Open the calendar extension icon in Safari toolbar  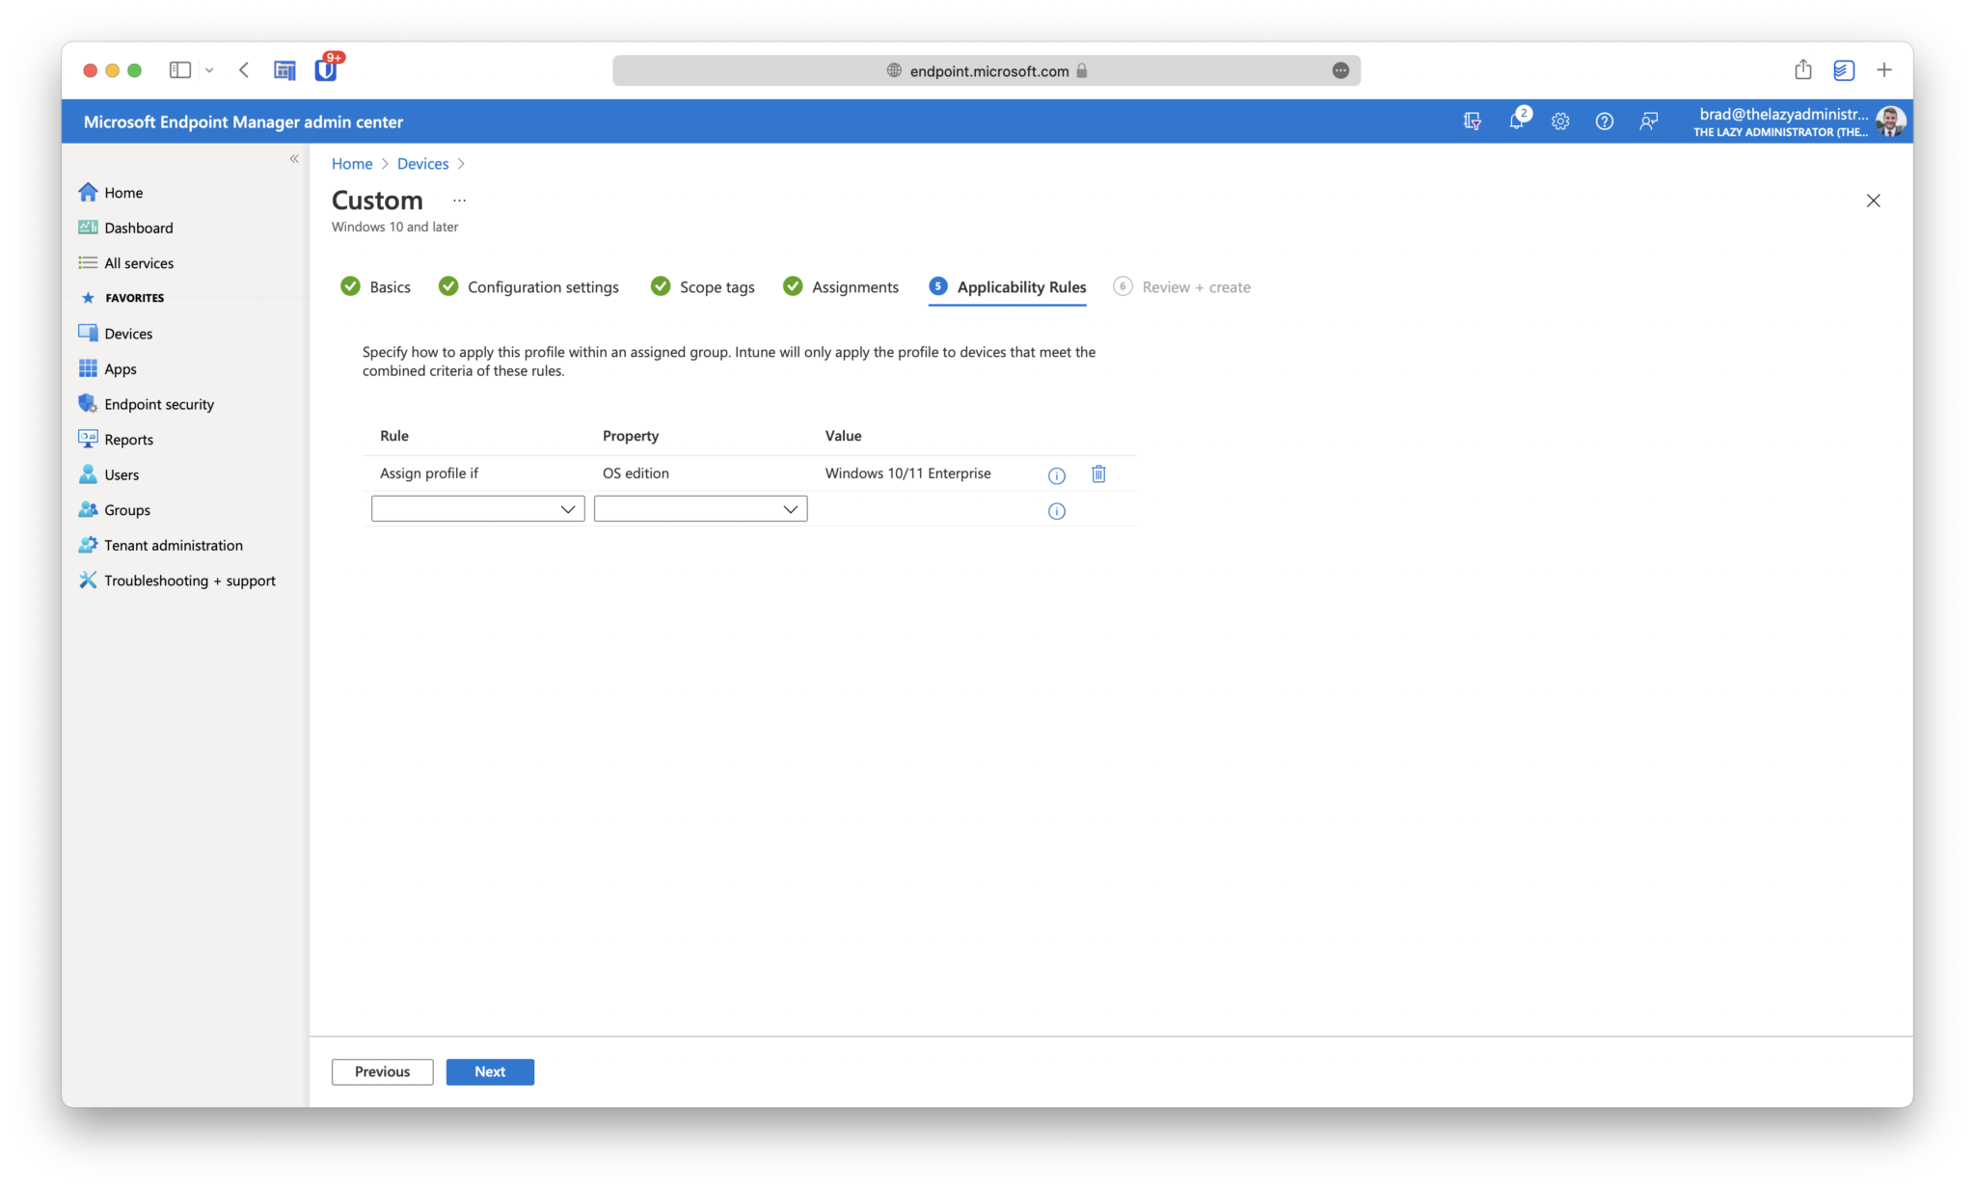point(284,70)
